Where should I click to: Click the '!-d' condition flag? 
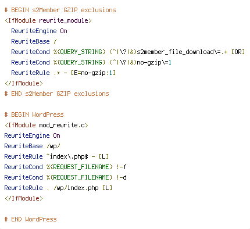click(x=122, y=177)
